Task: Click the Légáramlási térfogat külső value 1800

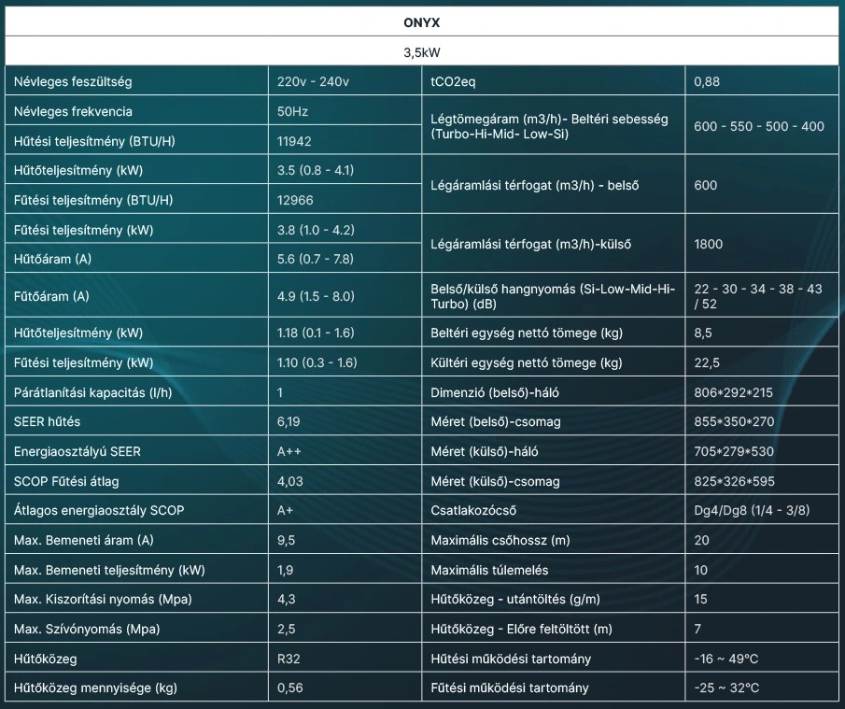Action: [x=711, y=244]
